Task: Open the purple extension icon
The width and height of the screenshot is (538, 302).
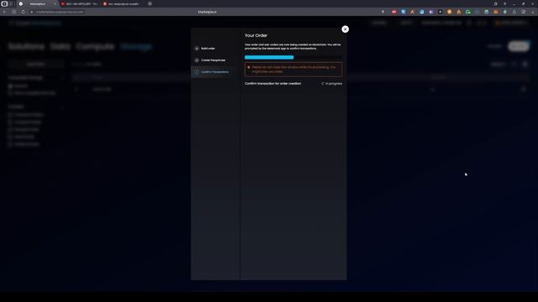Action: [431, 12]
